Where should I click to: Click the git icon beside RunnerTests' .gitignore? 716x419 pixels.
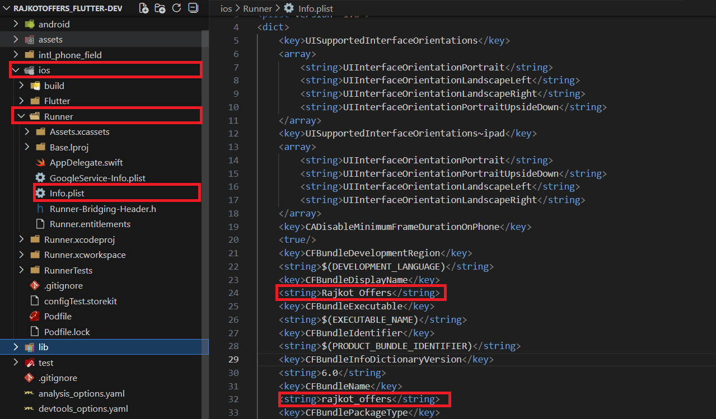coord(35,286)
